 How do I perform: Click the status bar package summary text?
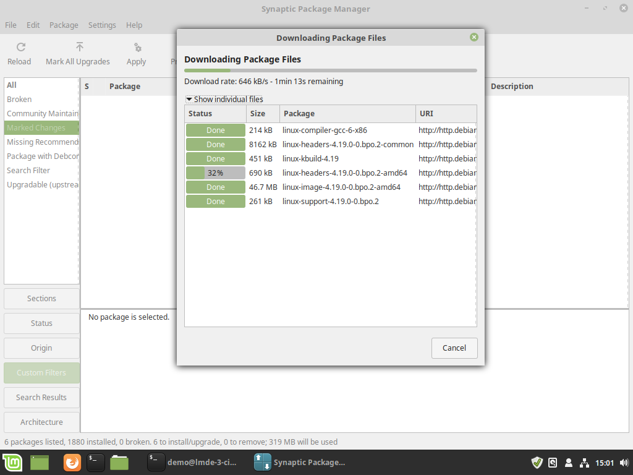[x=171, y=442]
